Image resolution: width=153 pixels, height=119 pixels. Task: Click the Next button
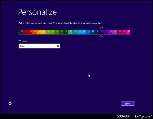[128, 104]
